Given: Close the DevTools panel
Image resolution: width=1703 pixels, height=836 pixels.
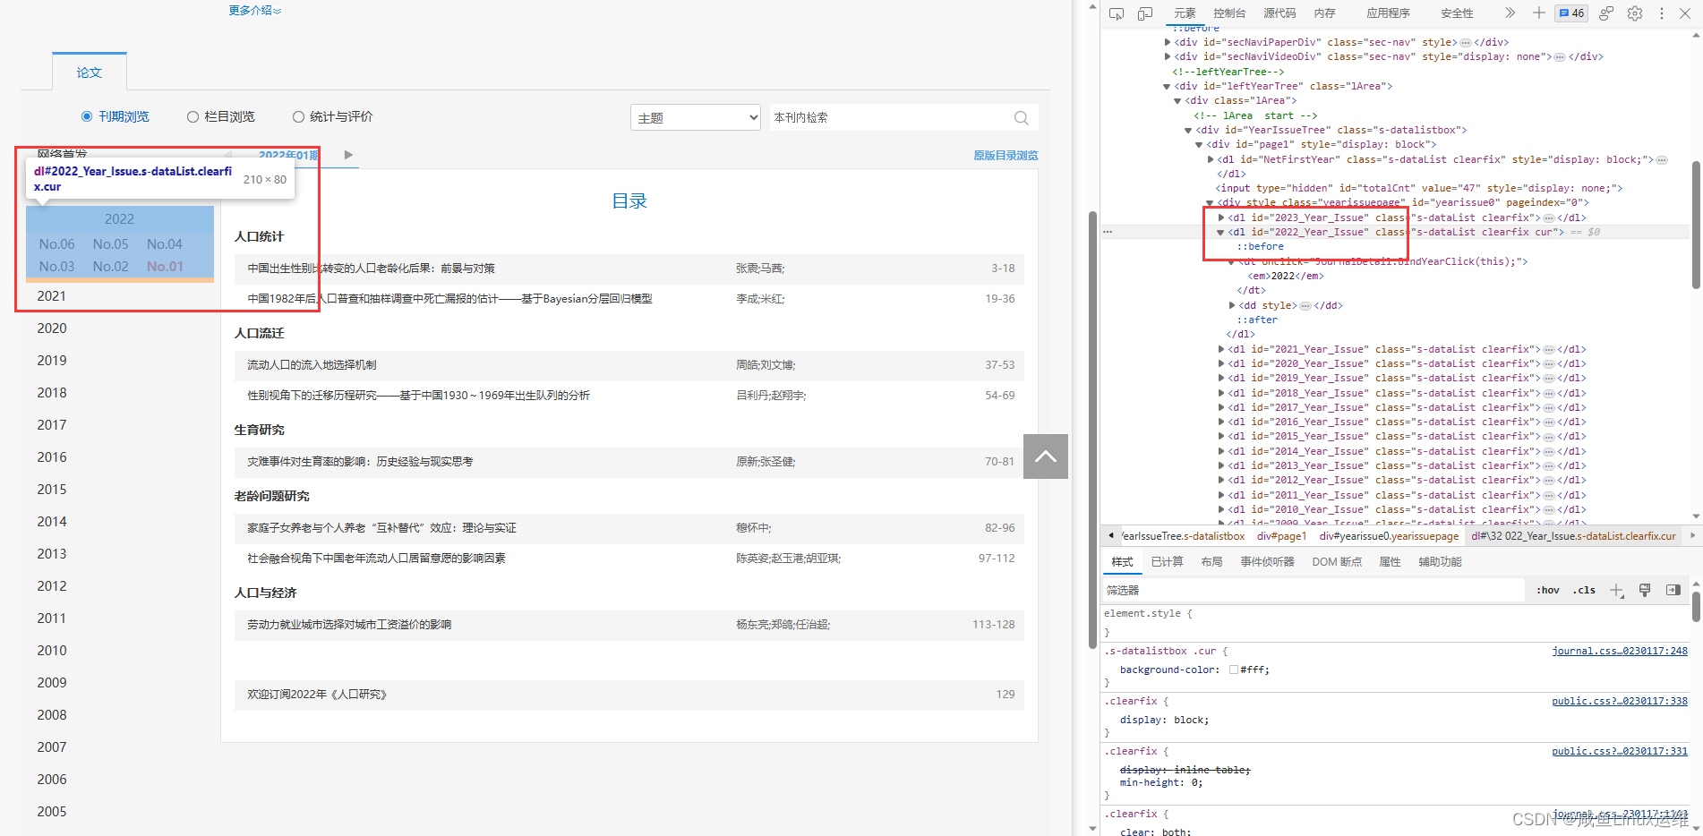Looking at the screenshot, I should pos(1685,13).
